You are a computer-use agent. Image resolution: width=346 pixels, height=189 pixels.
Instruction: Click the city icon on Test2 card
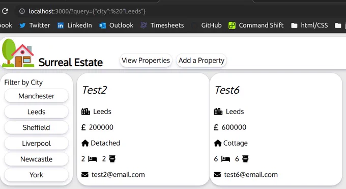click(x=85, y=112)
